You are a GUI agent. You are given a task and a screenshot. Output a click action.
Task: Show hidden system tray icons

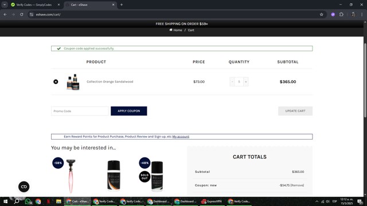[317, 201]
